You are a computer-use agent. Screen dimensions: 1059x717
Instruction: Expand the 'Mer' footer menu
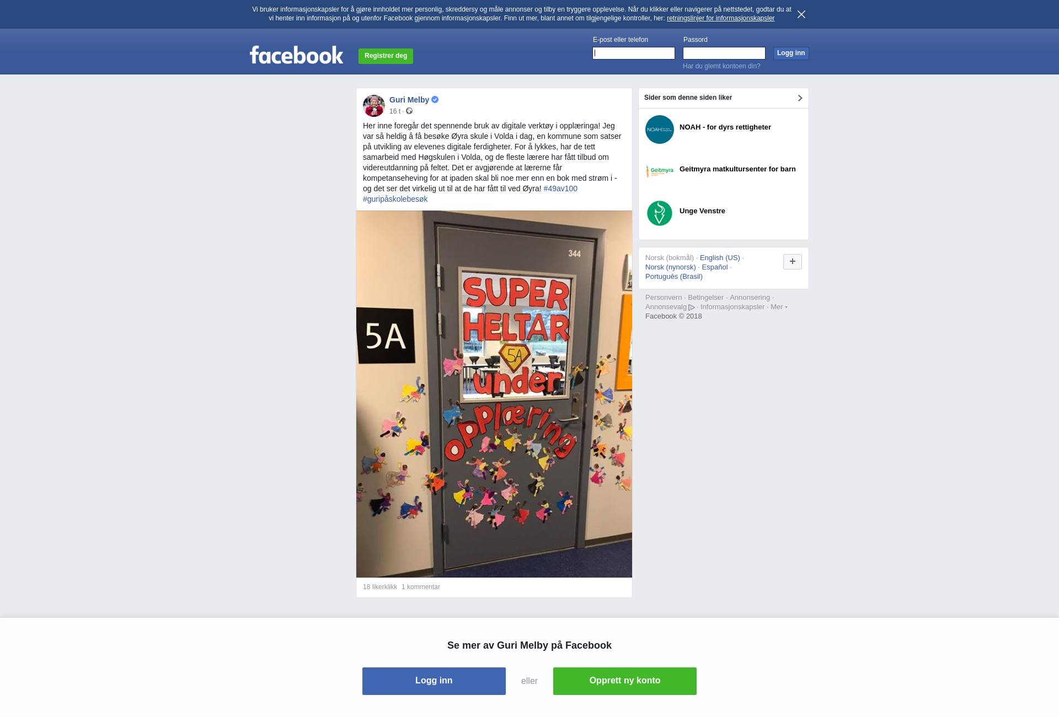coord(779,307)
